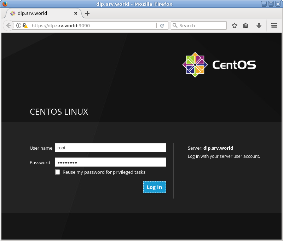Click the search magnifier icon
Viewport: 283px width, 241px height.
[x=175, y=25]
